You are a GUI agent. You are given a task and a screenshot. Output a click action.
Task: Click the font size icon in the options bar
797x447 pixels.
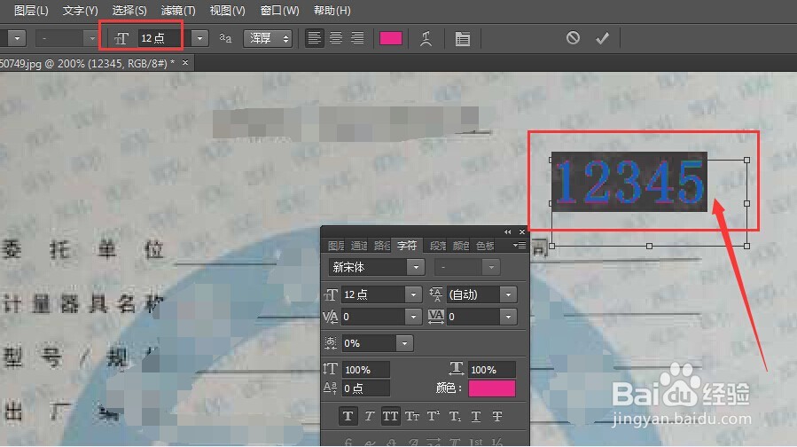121,39
